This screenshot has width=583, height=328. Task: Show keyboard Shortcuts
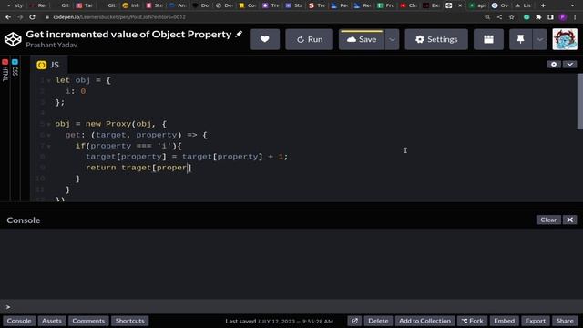tap(129, 321)
